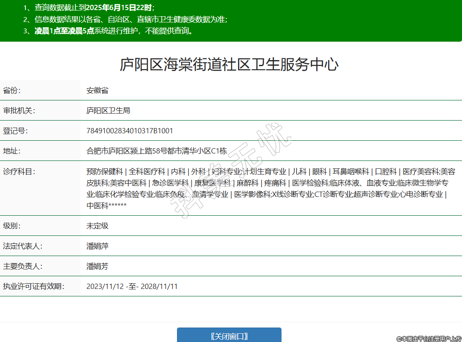Click the 诊疗科目 row label
Screen dimensions: 462x342
[19, 171]
